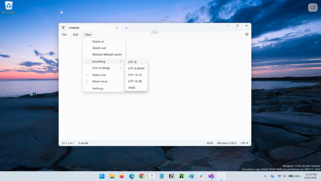The height and width of the screenshot is (181, 321).
Task: Choose UTF-16 LE encoding
Action: (x=135, y=75)
